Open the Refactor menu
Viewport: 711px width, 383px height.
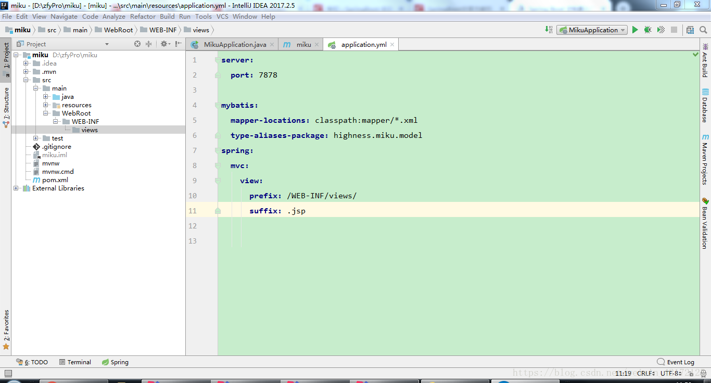(143, 16)
